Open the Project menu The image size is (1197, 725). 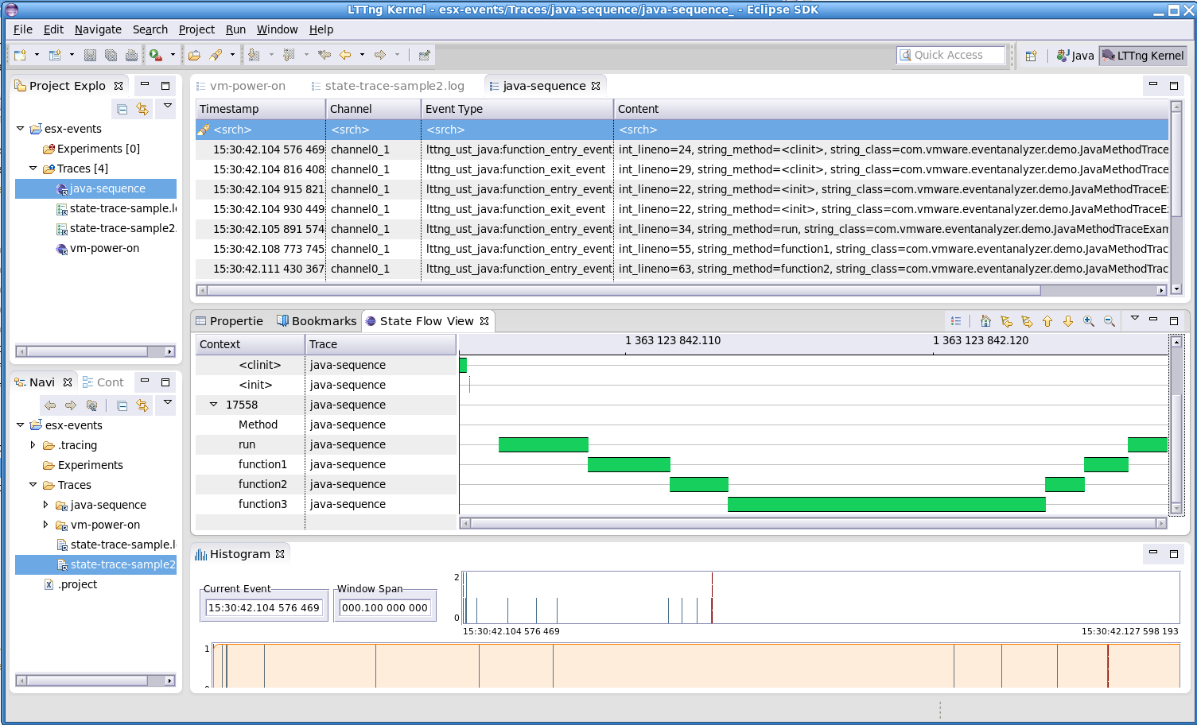click(x=196, y=29)
